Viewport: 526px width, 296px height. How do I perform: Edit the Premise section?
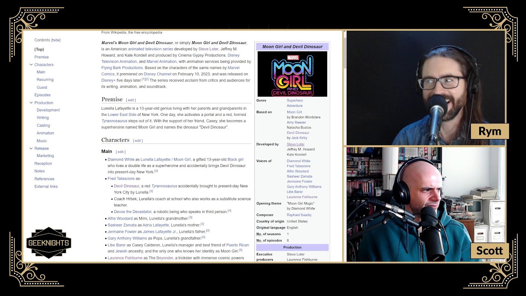pyautogui.click(x=131, y=100)
